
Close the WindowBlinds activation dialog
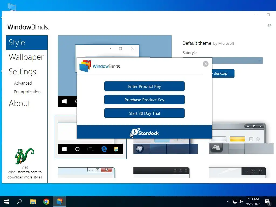[x=206, y=64]
